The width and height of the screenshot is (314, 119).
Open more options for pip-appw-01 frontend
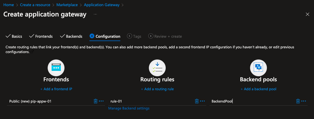pyautogui.click(x=101, y=101)
